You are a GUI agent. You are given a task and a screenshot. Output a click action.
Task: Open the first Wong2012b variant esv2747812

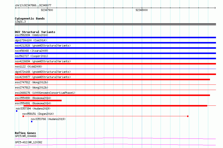coord(32,82)
